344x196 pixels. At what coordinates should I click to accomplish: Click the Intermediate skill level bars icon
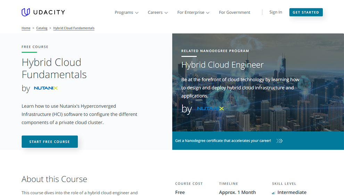click(273, 193)
